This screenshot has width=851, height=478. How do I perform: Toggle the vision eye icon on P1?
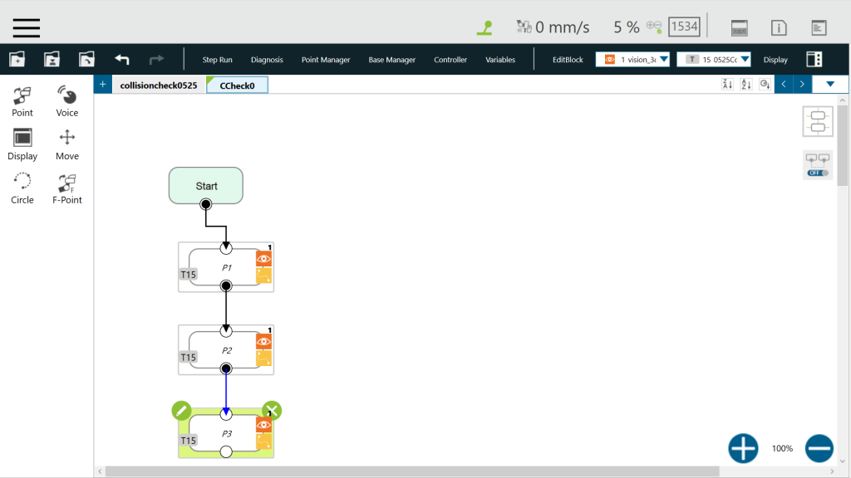[263, 259]
